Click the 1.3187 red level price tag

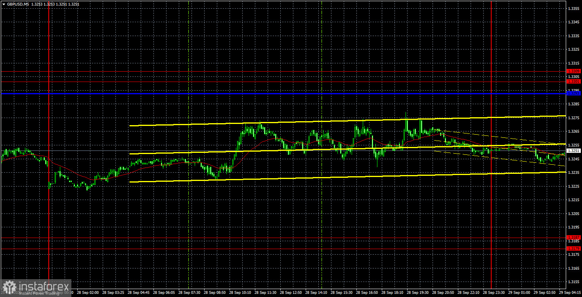(x=574, y=238)
